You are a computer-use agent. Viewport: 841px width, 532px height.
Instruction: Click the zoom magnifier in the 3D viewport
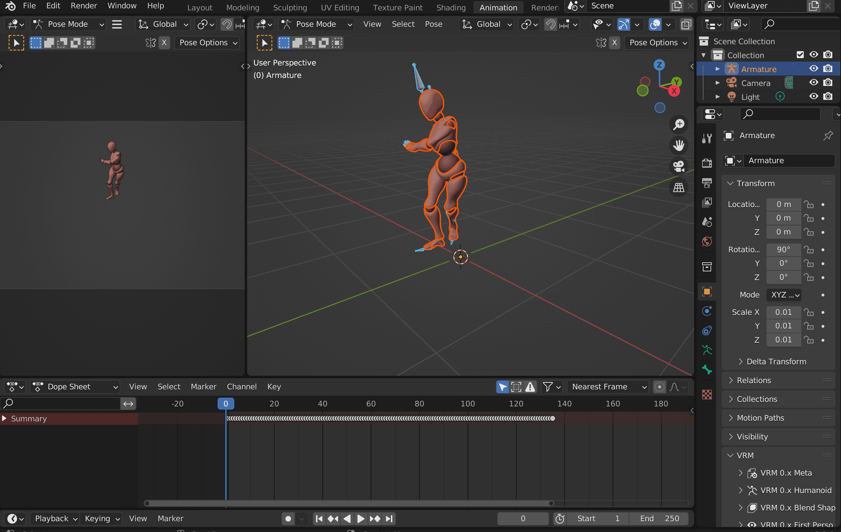[678, 124]
